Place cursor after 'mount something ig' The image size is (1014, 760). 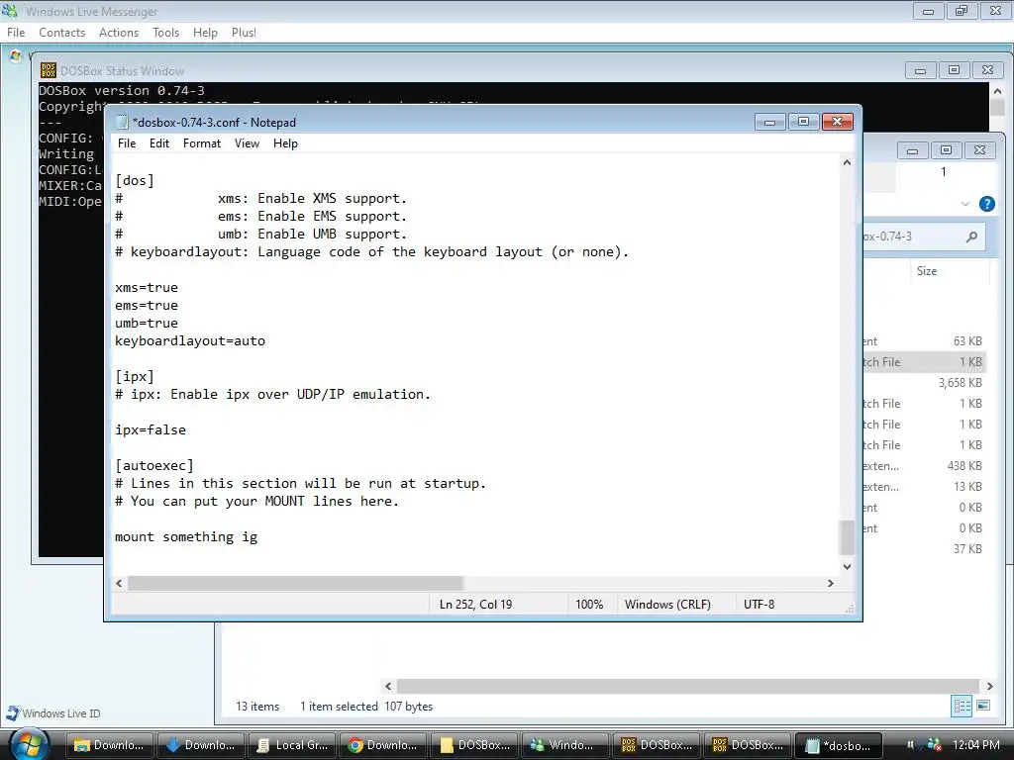click(x=258, y=537)
